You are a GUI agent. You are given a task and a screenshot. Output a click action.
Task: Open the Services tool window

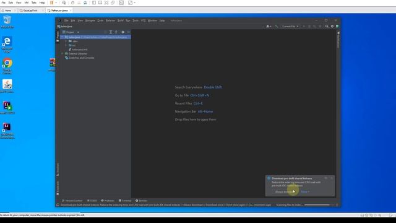(142, 201)
